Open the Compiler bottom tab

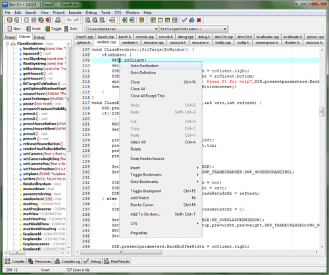click(14, 261)
